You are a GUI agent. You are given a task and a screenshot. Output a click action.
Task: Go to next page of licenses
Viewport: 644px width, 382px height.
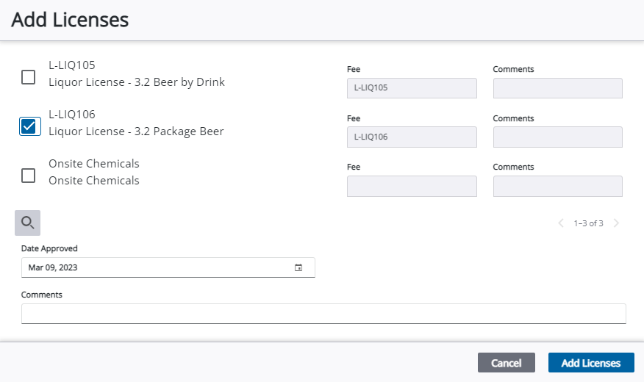[616, 223]
